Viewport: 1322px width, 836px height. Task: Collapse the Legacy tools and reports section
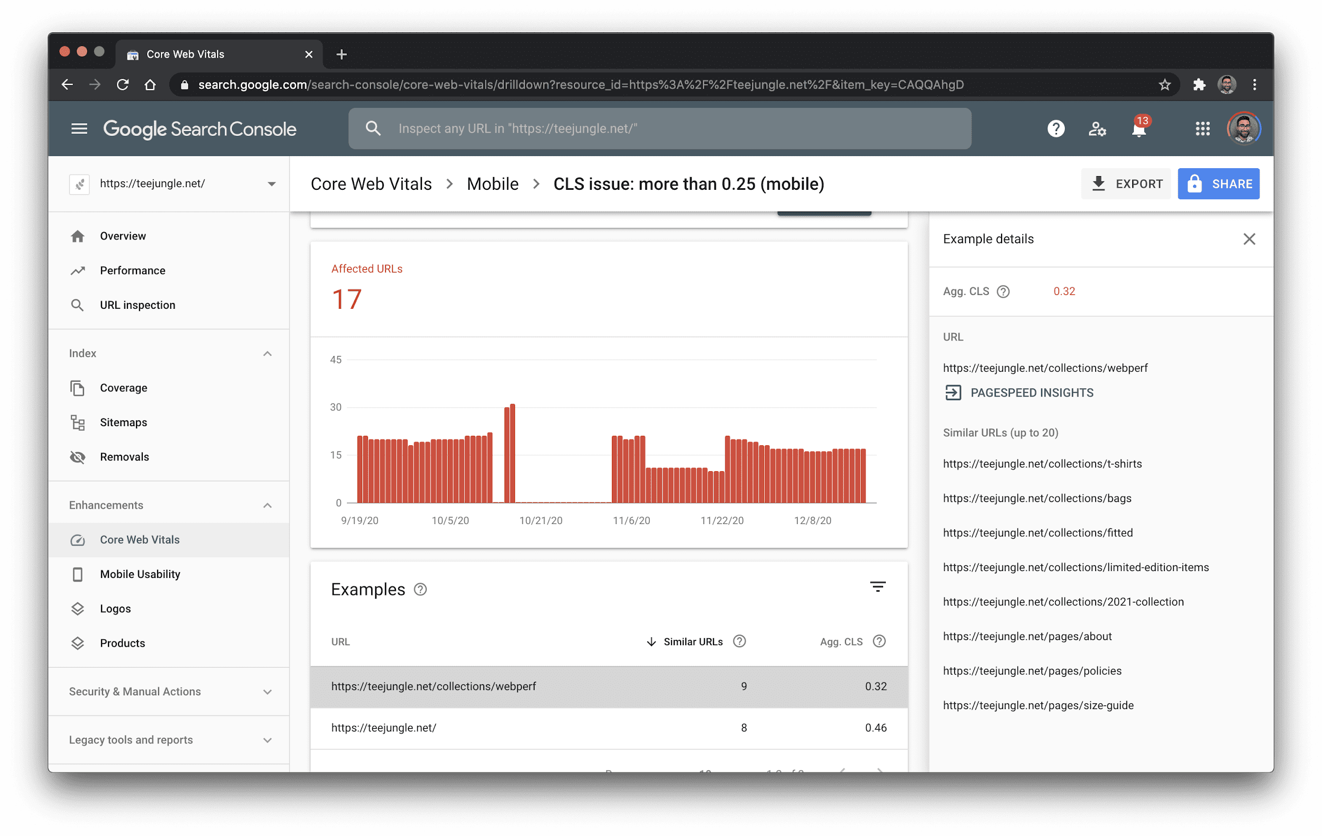pyautogui.click(x=268, y=740)
